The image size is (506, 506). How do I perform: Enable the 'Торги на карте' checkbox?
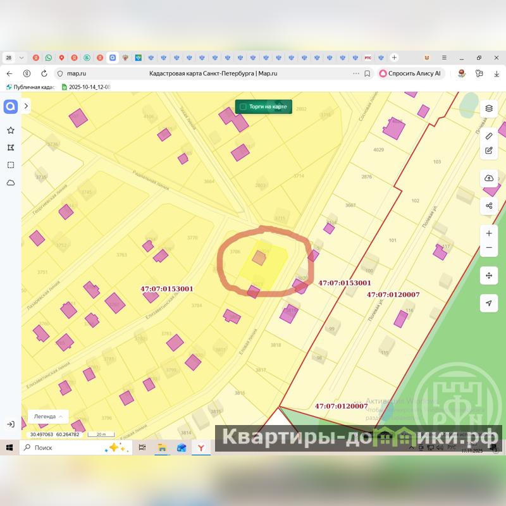(243, 107)
